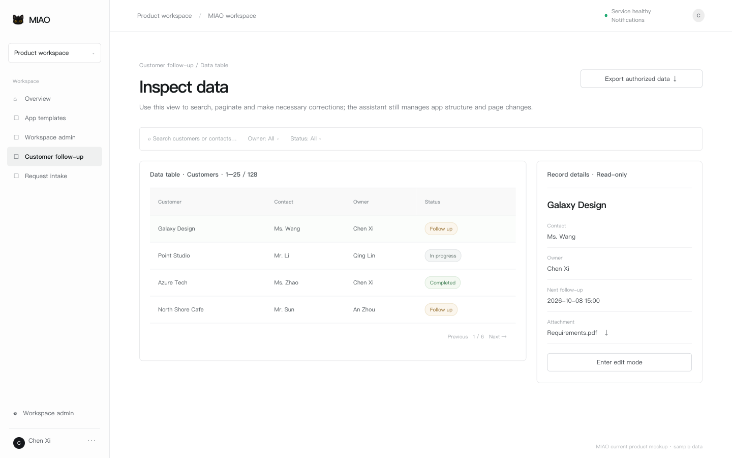Click the Chen Xi avatar in sidebar footer
The image size is (732, 458).
(x=19, y=443)
